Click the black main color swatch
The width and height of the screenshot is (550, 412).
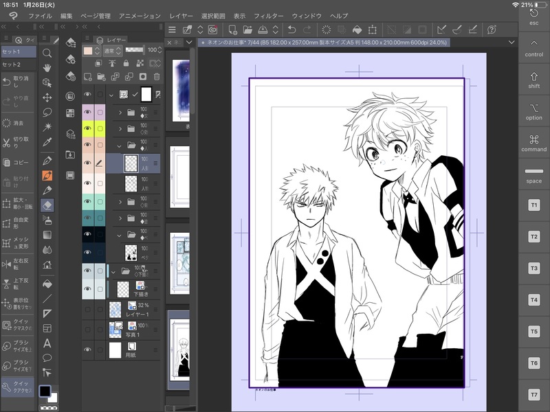[x=45, y=391]
